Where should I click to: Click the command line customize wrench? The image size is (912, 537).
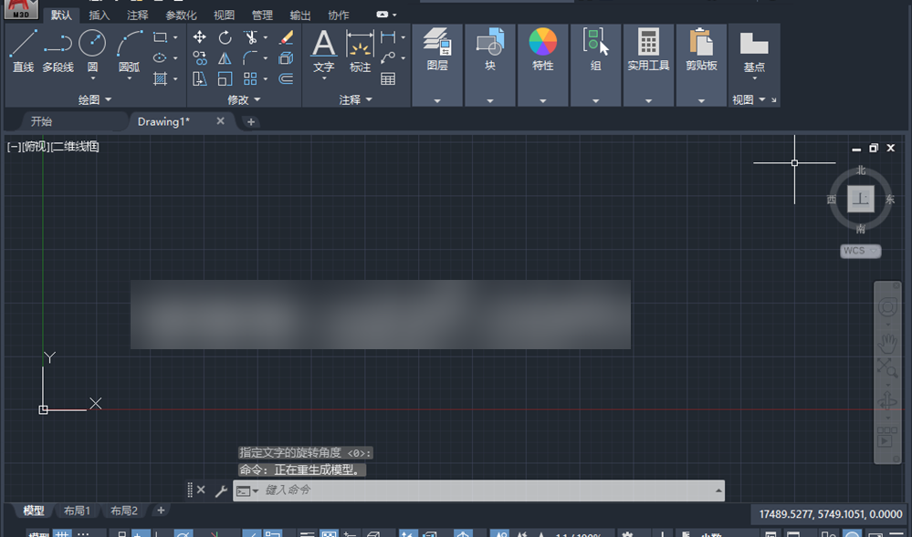tap(220, 491)
